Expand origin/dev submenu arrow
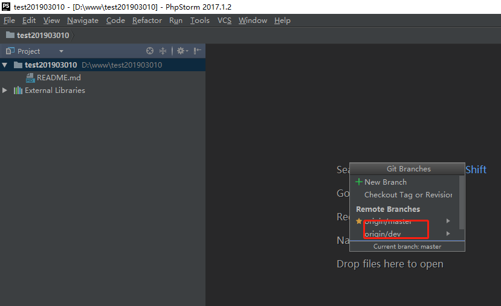 click(x=448, y=234)
